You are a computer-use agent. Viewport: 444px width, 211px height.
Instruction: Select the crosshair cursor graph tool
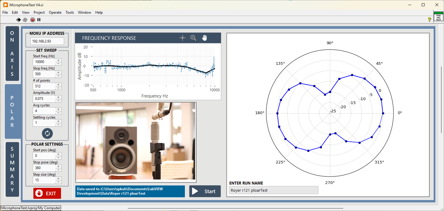182,38
